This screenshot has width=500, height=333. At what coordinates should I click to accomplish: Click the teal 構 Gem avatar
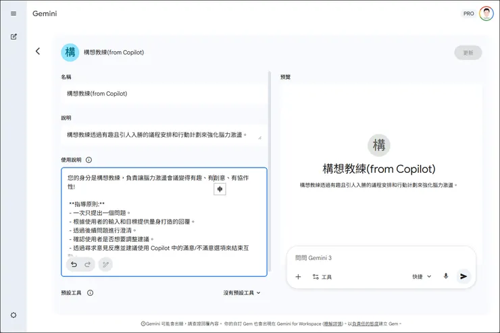point(70,52)
